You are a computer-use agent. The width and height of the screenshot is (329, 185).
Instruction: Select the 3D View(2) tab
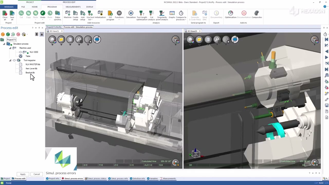click(x=192, y=31)
